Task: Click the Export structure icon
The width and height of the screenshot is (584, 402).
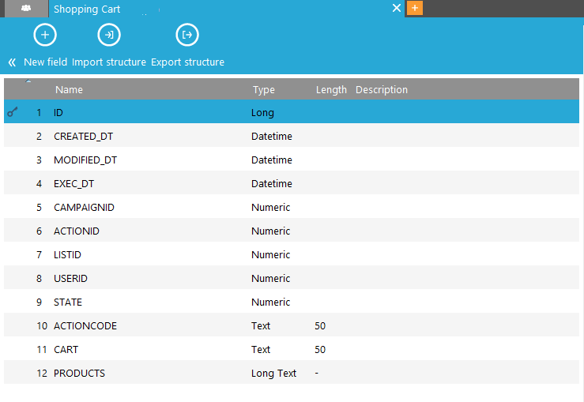Action: 187,36
